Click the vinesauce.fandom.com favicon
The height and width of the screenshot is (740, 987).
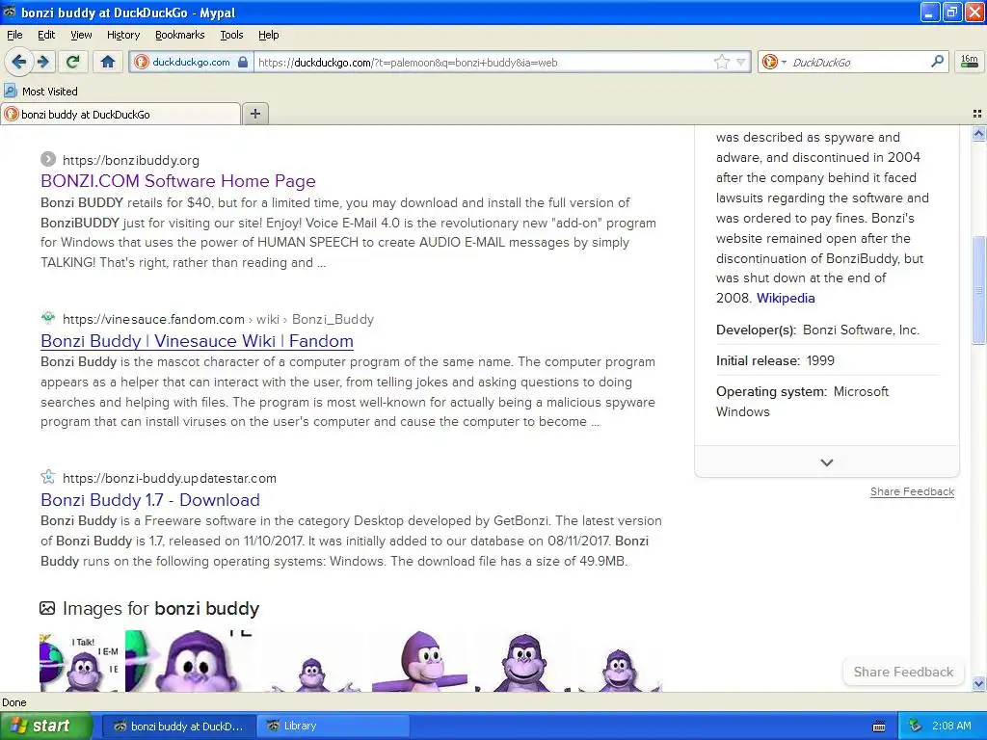tap(48, 318)
